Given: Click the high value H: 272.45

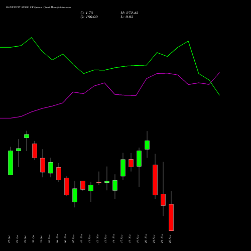Looking at the screenshot, I should (x=130, y=13).
